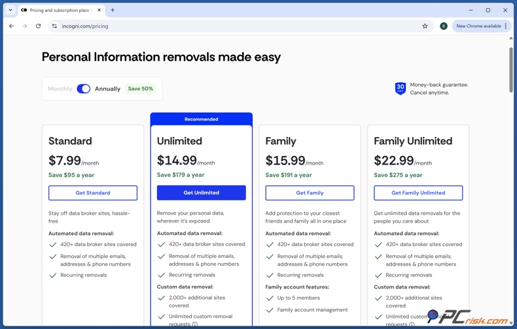The height and width of the screenshot is (329, 517).
Task: Open site information icon in address bar
Action: click(54, 26)
